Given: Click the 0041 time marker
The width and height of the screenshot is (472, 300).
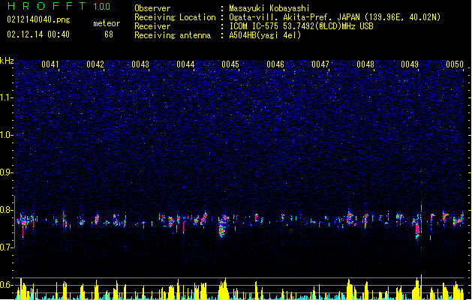Looking at the screenshot, I should tap(50, 64).
